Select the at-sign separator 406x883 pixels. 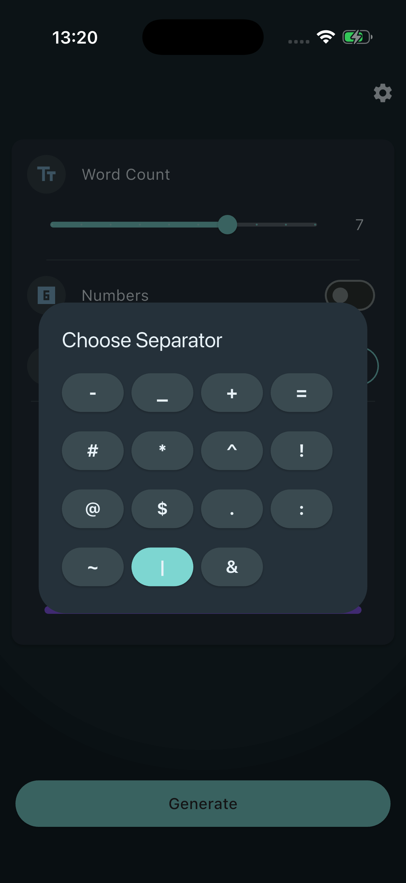(x=92, y=509)
